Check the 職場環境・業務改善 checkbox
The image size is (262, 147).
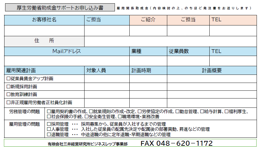pyautogui.click(x=119, y=116)
